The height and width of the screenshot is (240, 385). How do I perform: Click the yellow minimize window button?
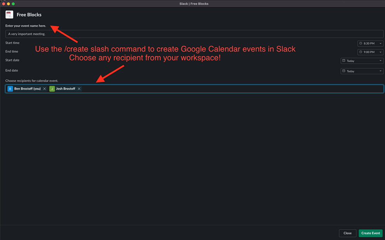click(x=8, y=4)
